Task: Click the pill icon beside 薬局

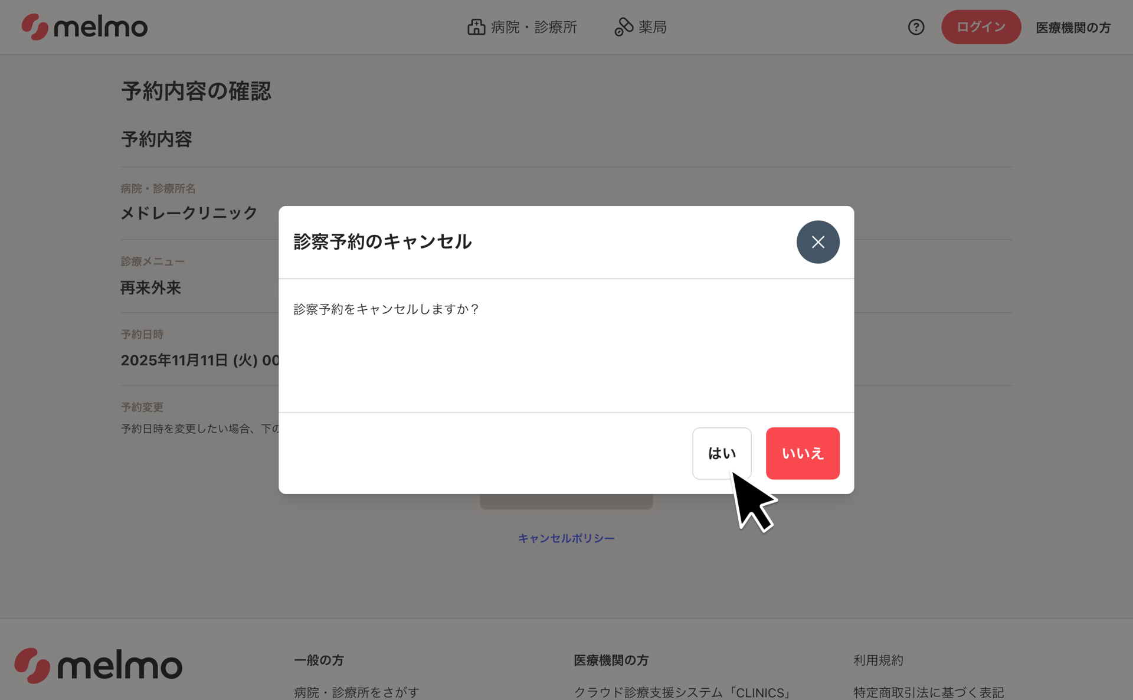Action: tap(624, 27)
